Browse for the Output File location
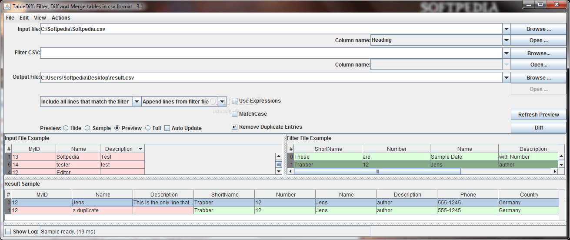This screenshot has height=240, width=570. click(x=539, y=78)
